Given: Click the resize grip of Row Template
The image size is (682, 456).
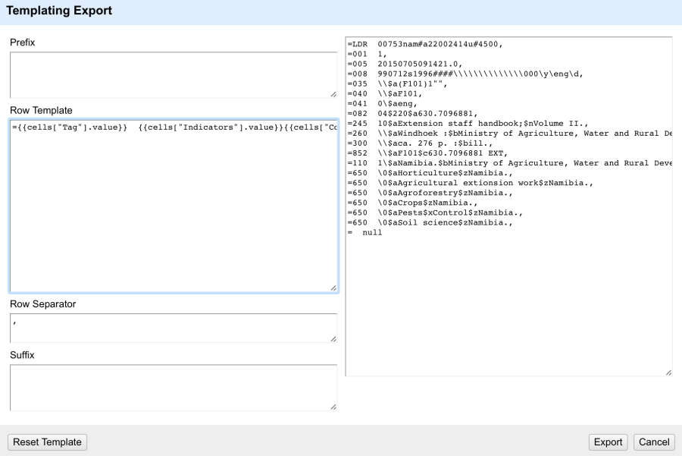Looking at the screenshot, I should coord(332,287).
